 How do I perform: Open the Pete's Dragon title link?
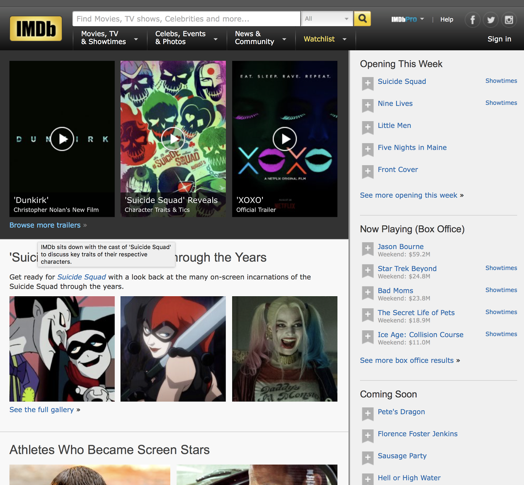[401, 412]
